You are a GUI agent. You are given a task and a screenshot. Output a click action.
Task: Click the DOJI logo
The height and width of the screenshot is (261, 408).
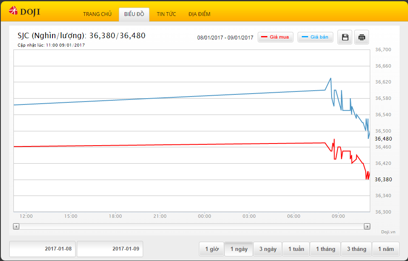tap(24, 11)
